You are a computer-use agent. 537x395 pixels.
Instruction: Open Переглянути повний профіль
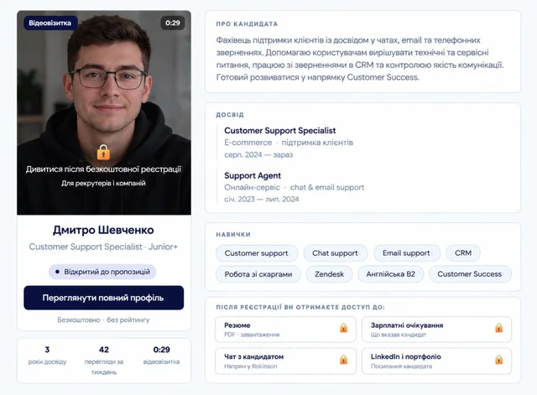104,298
